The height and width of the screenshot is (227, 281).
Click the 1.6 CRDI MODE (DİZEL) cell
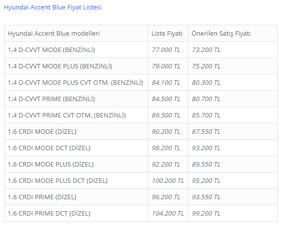coord(76,131)
